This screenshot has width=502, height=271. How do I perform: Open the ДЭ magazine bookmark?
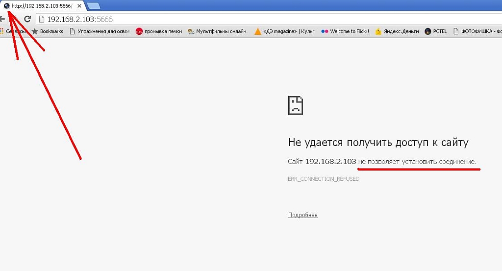pyautogui.click(x=285, y=31)
